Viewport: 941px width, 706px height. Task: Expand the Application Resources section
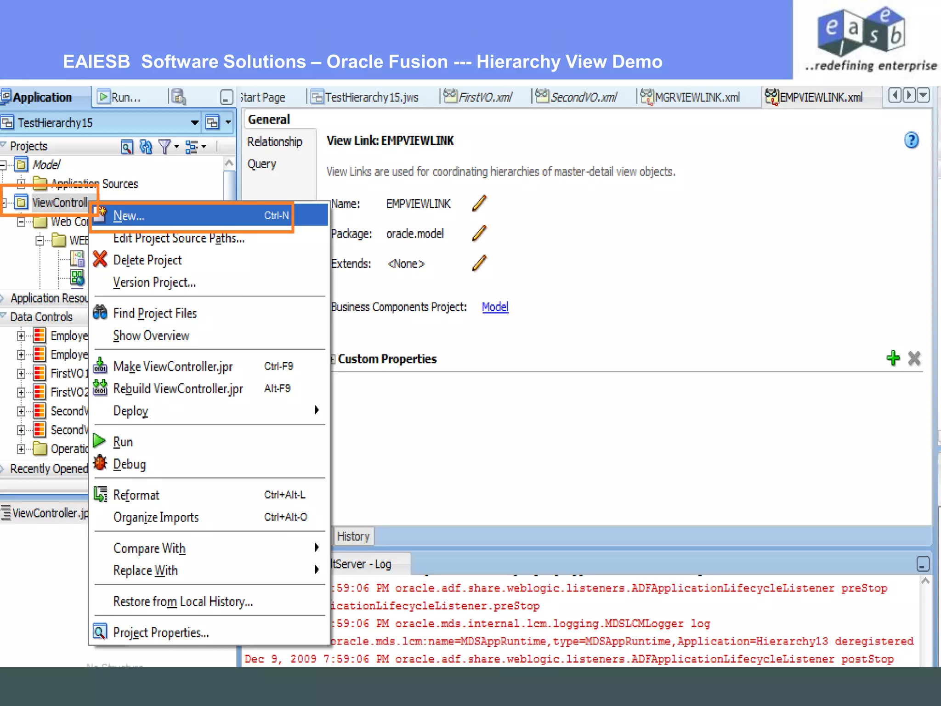pos(3,298)
